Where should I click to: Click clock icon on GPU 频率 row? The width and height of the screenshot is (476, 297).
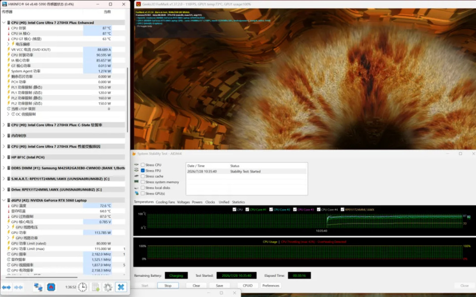8,254
